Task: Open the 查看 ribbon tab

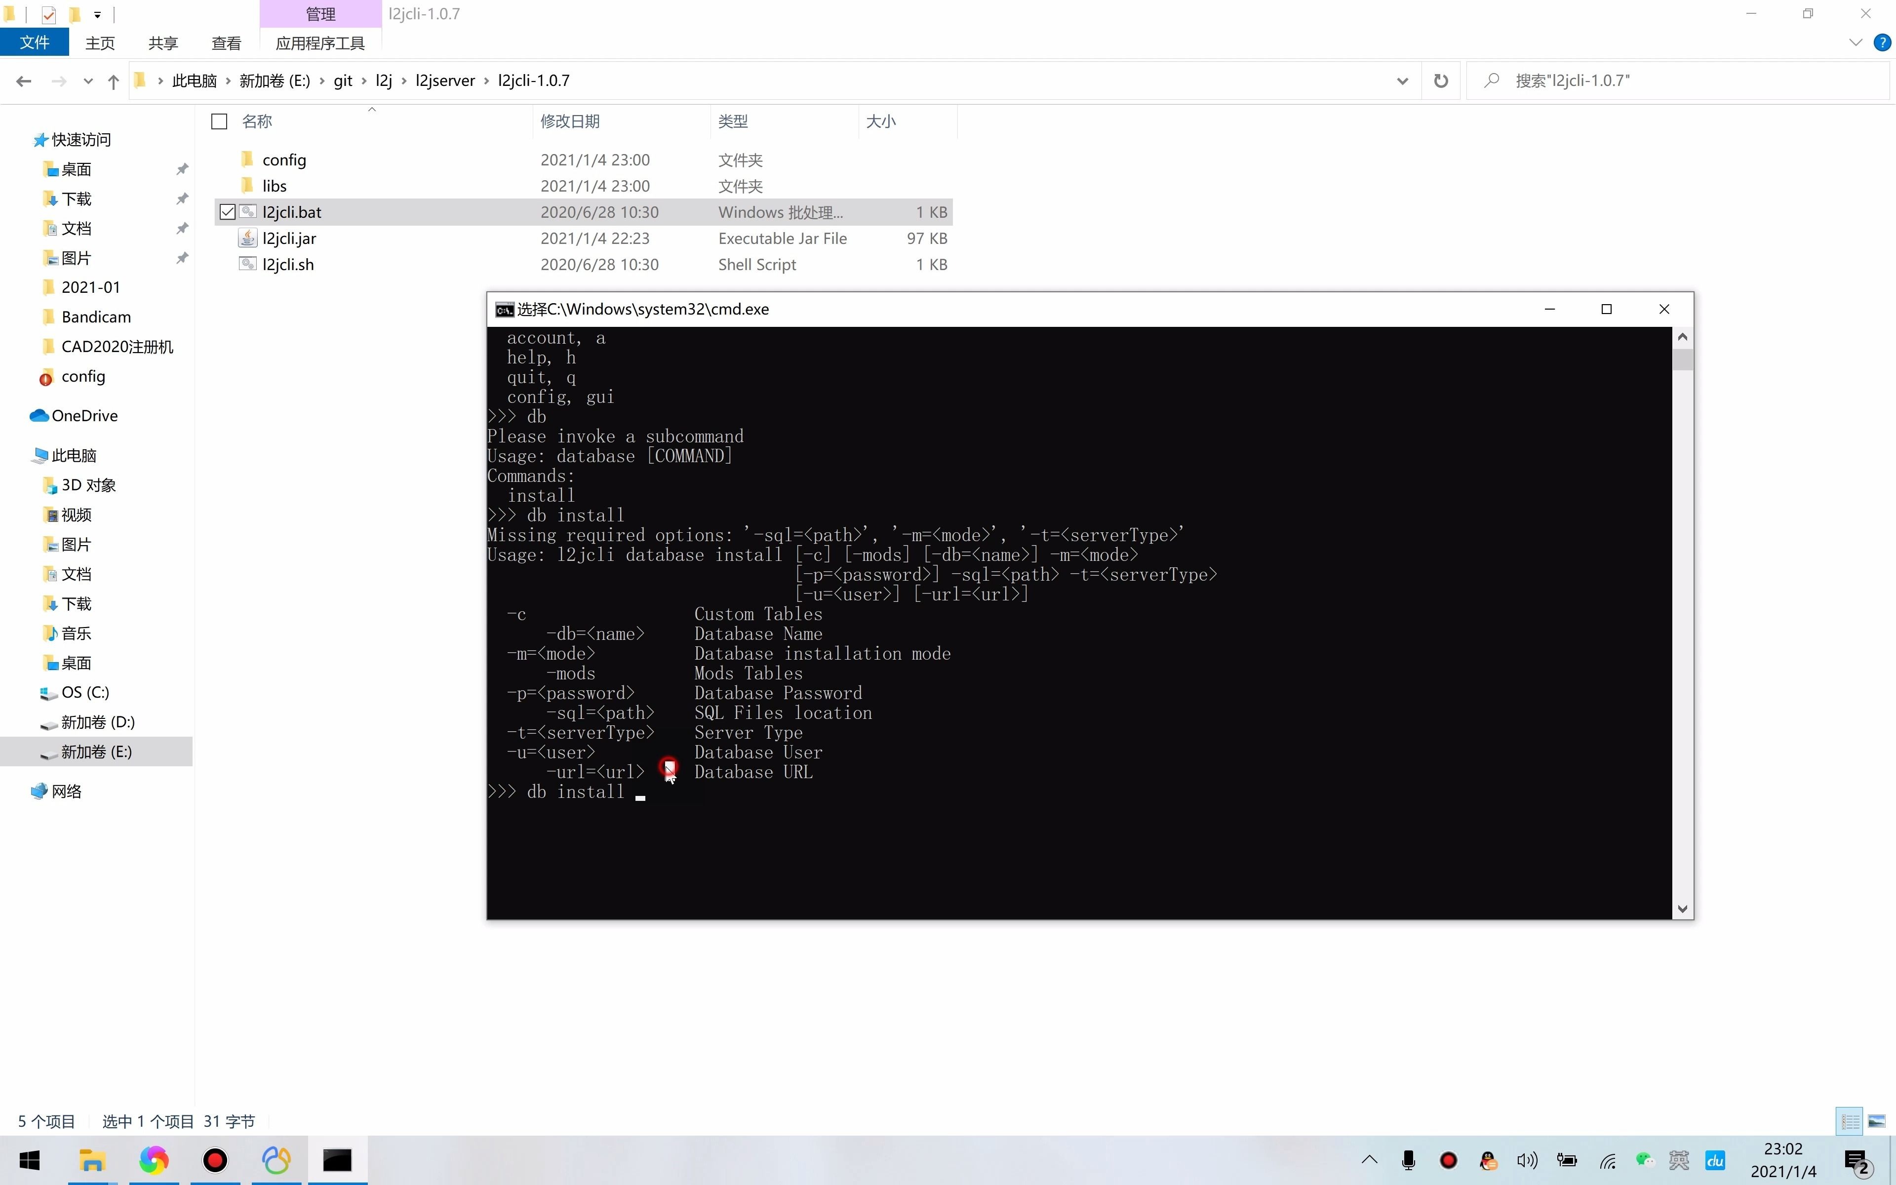Action: [226, 43]
